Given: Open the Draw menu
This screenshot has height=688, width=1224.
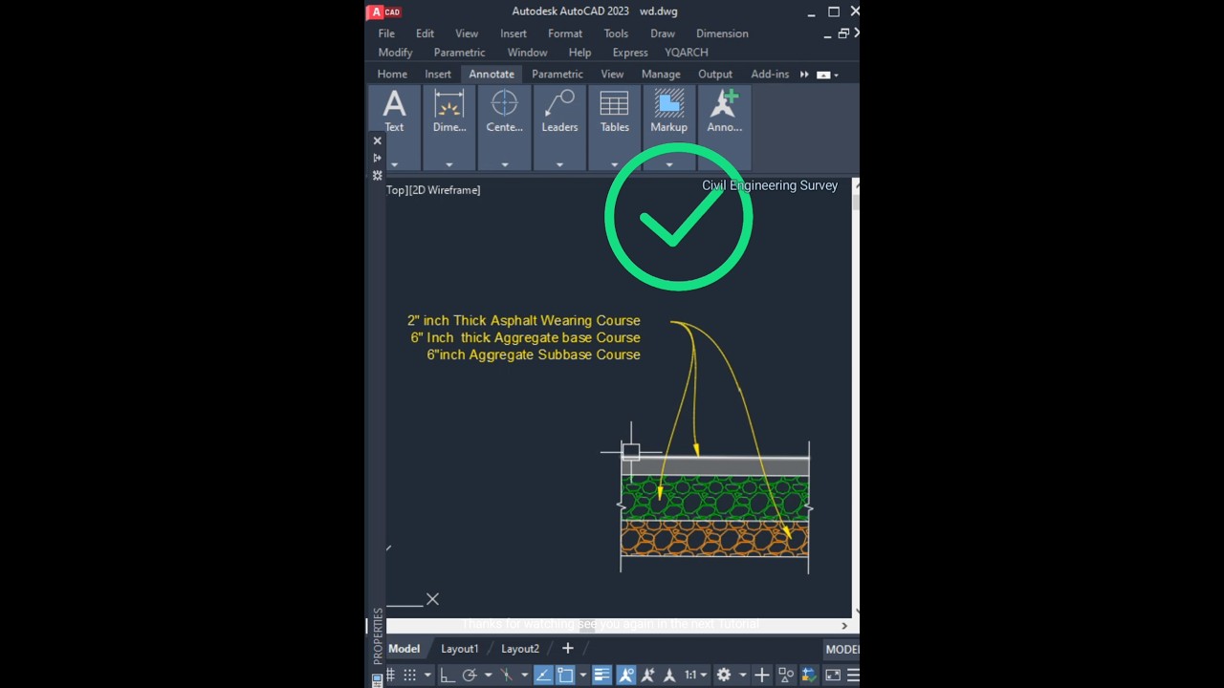Looking at the screenshot, I should [663, 33].
